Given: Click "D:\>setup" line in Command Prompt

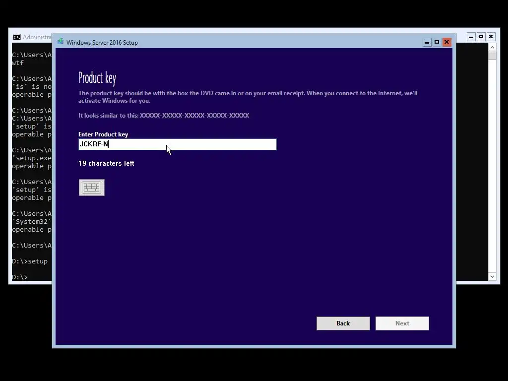Looking at the screenshot, I should coord(30,261).
